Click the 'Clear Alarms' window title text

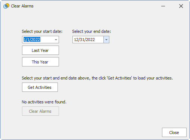coord(22,6)
